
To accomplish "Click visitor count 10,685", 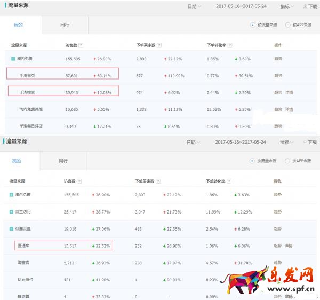I will pos(71,109).
